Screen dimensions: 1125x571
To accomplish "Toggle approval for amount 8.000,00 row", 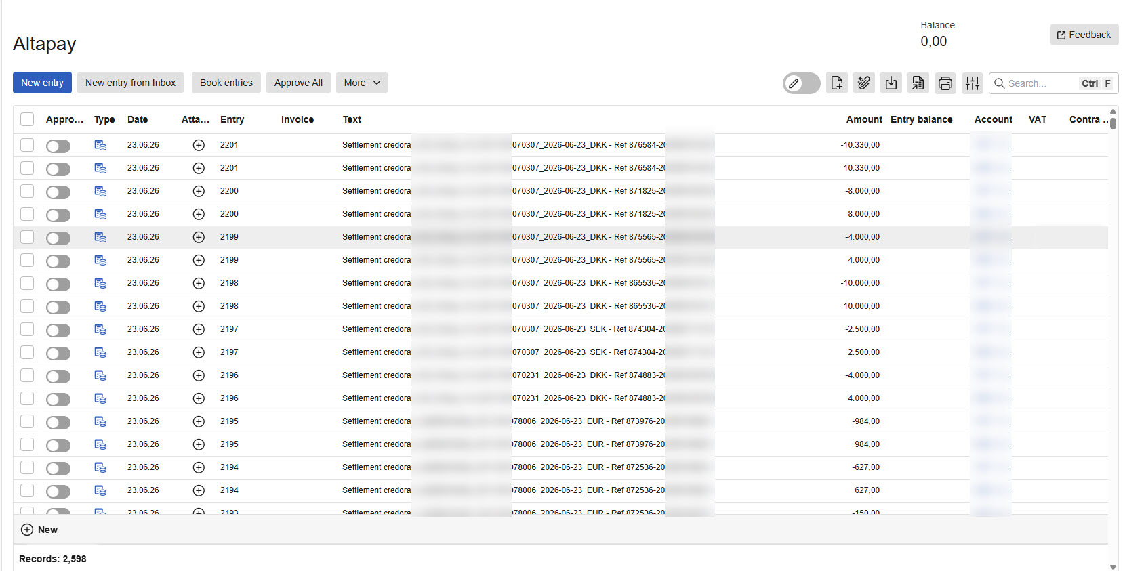I will (58, 215).
